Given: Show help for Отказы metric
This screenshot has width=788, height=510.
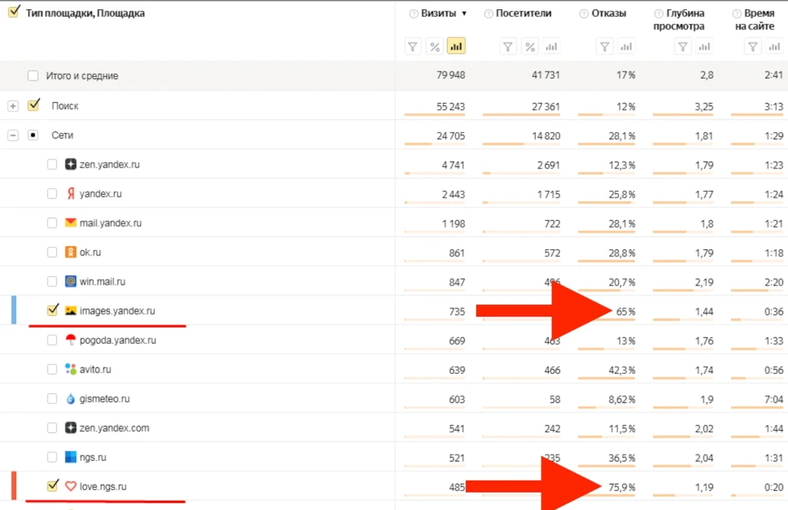Looking at the screenshot, I should (x=583, y=14).
